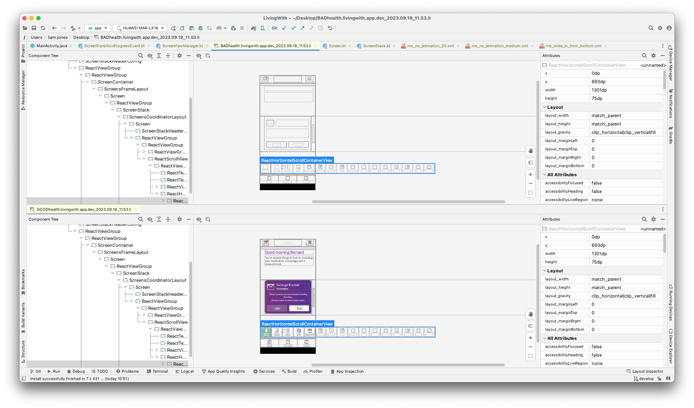This screenshot has height=408, width=694.
Task: Activate the pan hand tool near the preview
Action: (x=531, y=151)
